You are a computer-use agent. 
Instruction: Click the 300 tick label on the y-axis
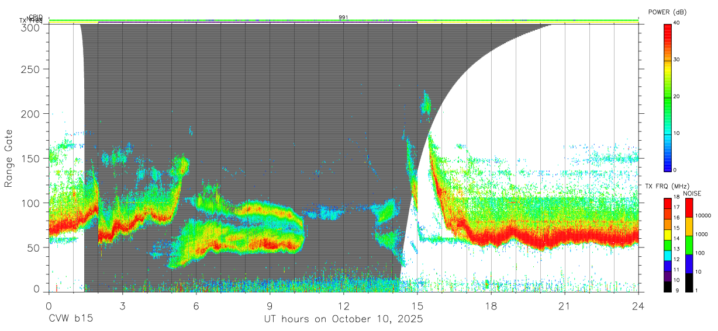tap(31, 27)
